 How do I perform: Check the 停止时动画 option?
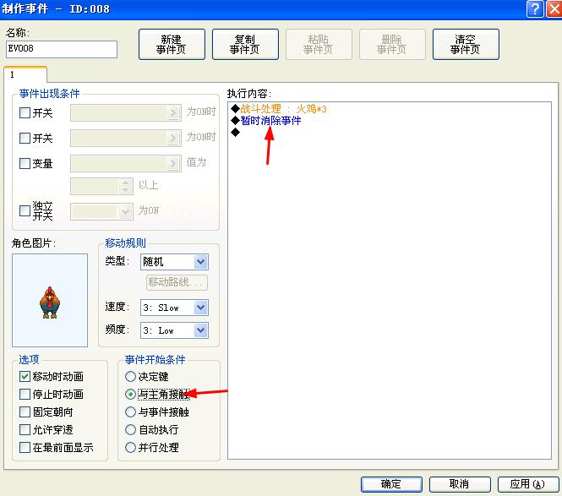(x=25, y=395)
